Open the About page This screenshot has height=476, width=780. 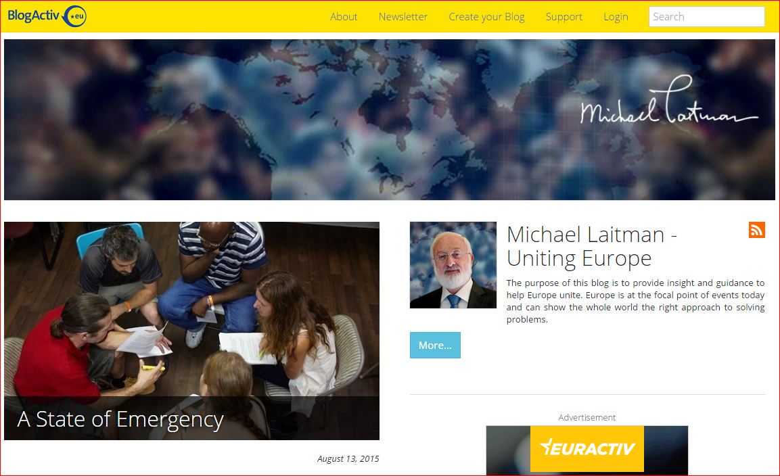(343, 17)
